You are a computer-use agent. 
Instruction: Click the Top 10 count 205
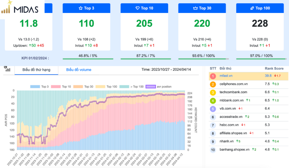[x=144, y=23]
